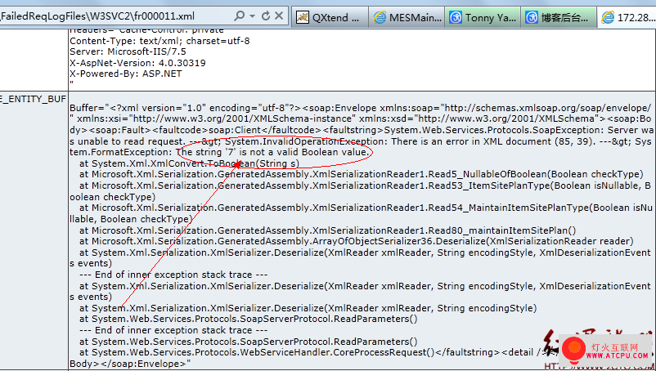Click the text 'X-Powered-By: ASP.NET'
This screenshot has width=656, height=371.
tap(126, 74)
